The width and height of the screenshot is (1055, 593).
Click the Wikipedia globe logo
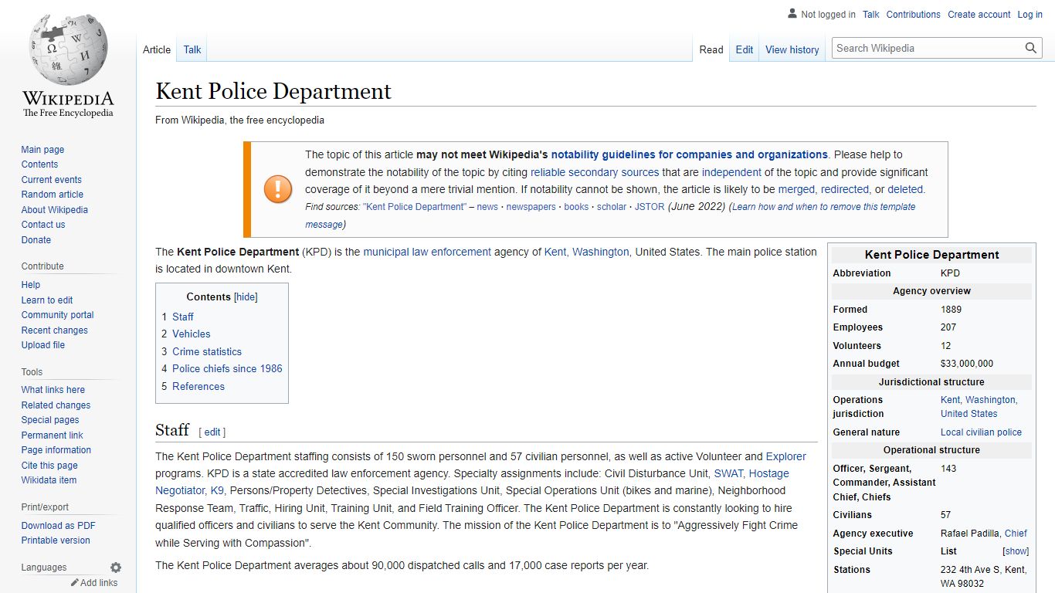(x=68, y=48)
